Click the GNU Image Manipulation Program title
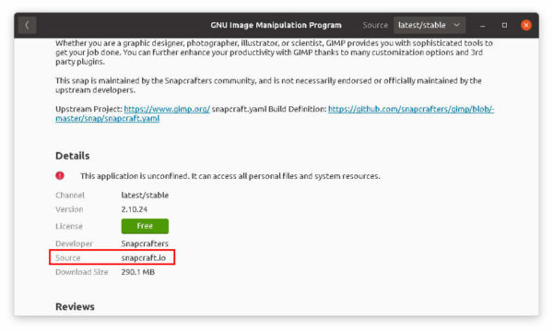The image size is (553, 332). pos(276,25)
